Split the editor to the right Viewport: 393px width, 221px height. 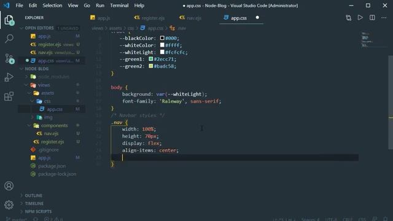click(372, 18)
